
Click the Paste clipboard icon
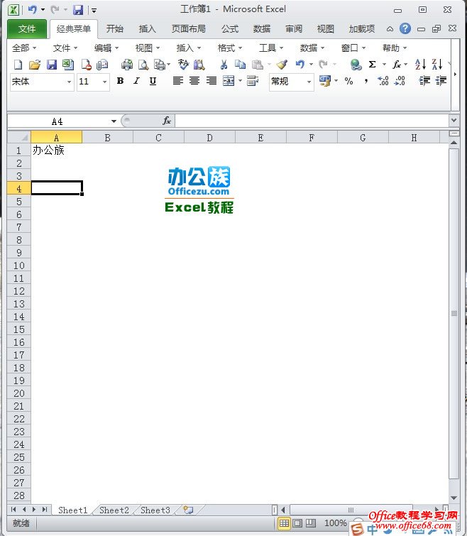(x=257, y=65)
